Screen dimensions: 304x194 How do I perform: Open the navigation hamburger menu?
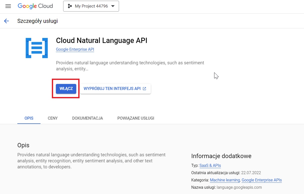8,6
